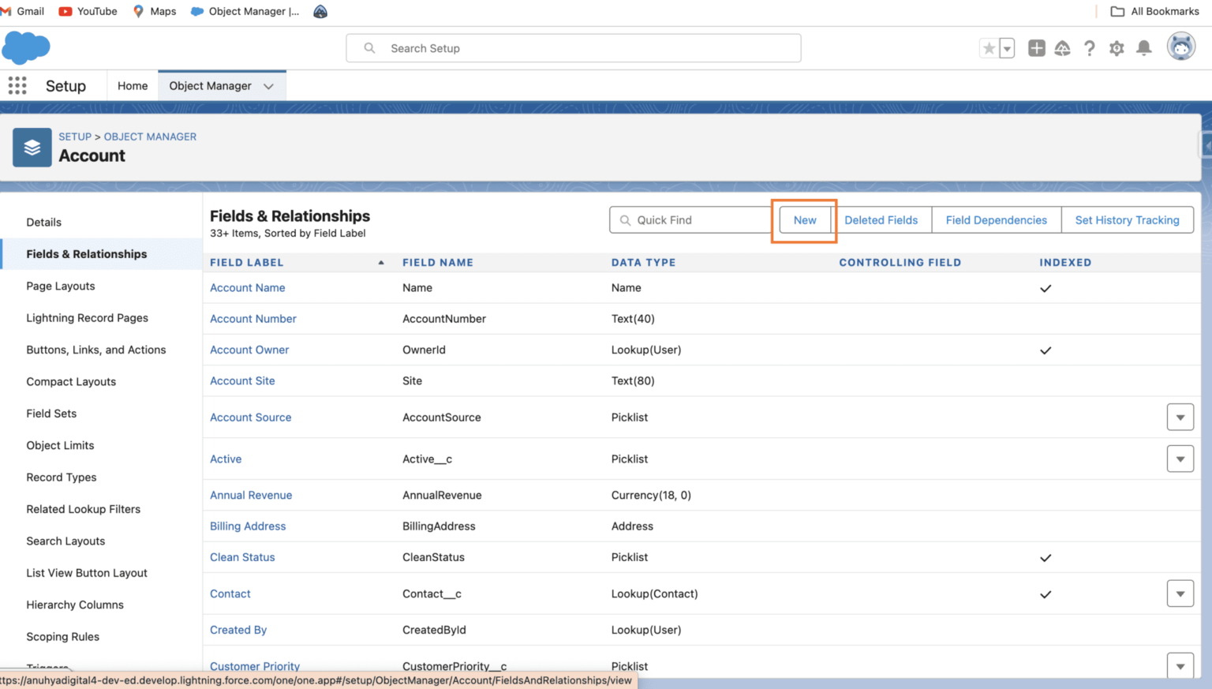Image resolution: width=1212 pixels, height=689 pixels.
Task: Open the Object Manager tab chevron menu
Action: pos(268,85)
